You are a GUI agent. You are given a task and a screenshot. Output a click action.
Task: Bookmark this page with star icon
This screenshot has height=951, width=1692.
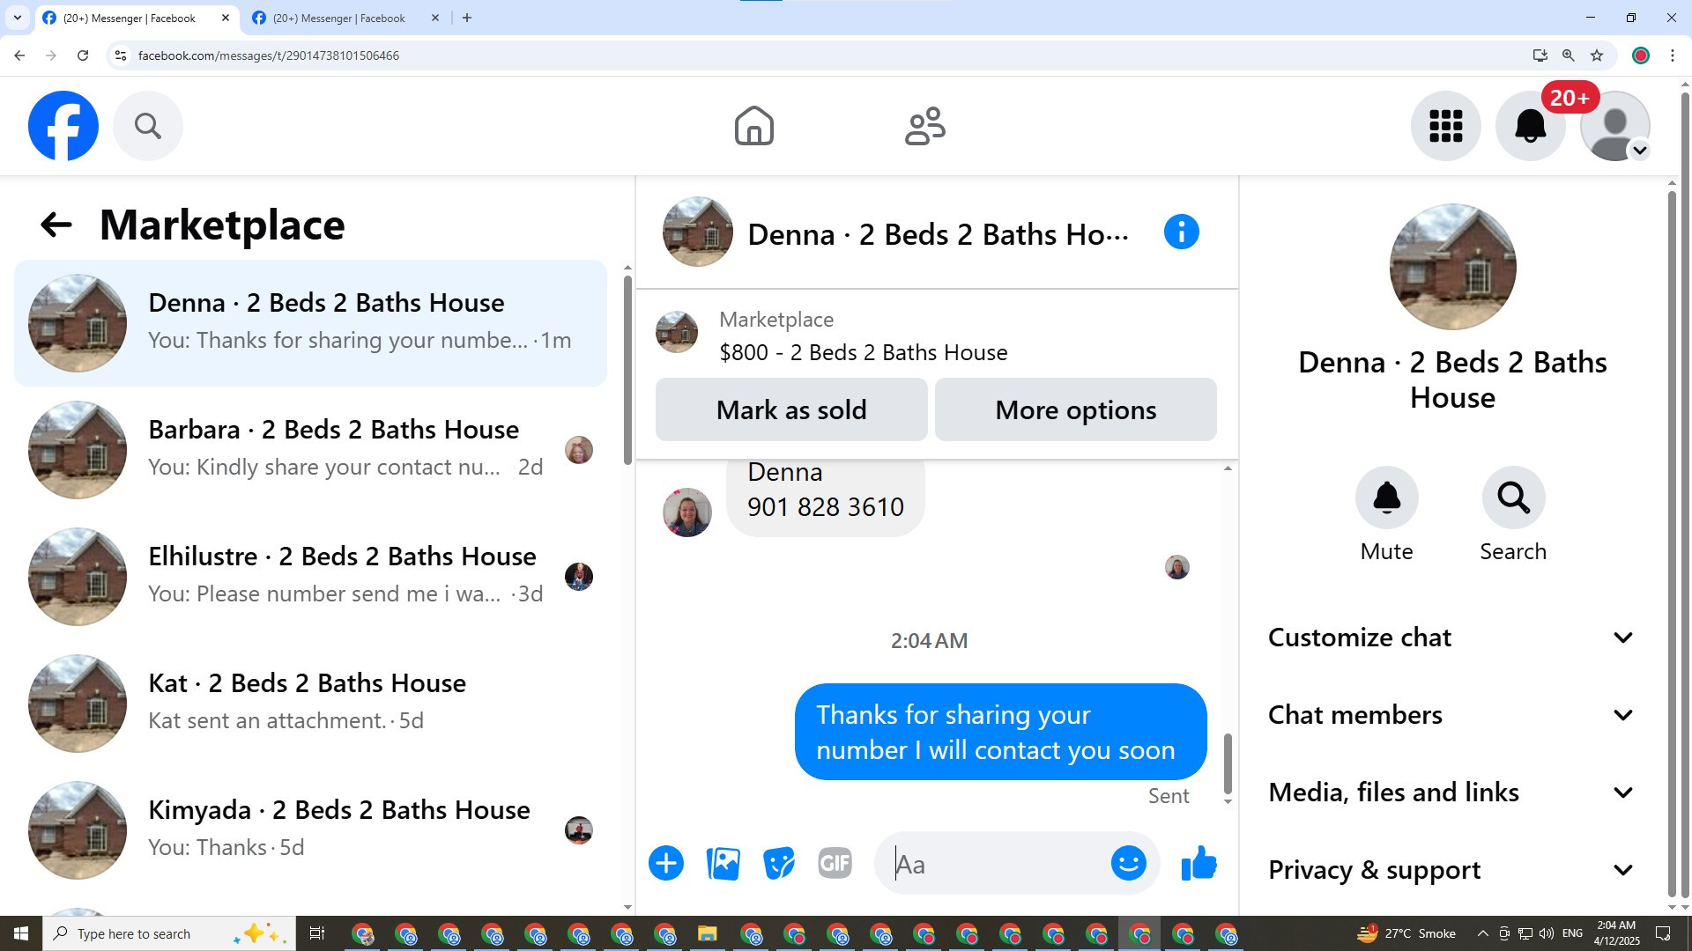(x=1597, y=55)
